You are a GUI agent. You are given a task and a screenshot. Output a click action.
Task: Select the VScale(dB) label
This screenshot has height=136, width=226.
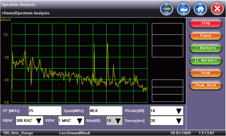pyautogui.click(x=136, y=111)
